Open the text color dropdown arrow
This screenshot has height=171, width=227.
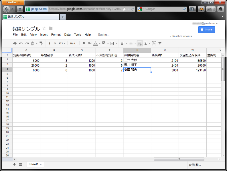[100, 43]
